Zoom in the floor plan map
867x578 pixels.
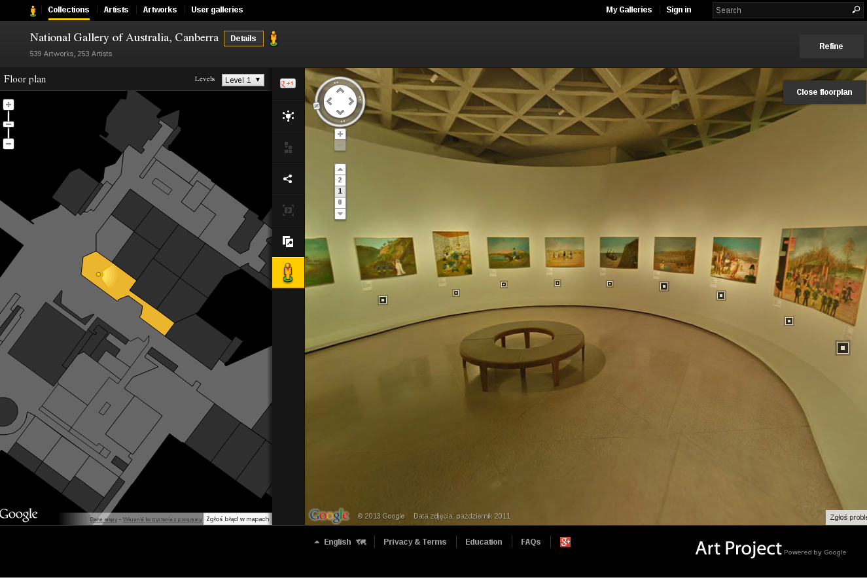coord(9,105)
